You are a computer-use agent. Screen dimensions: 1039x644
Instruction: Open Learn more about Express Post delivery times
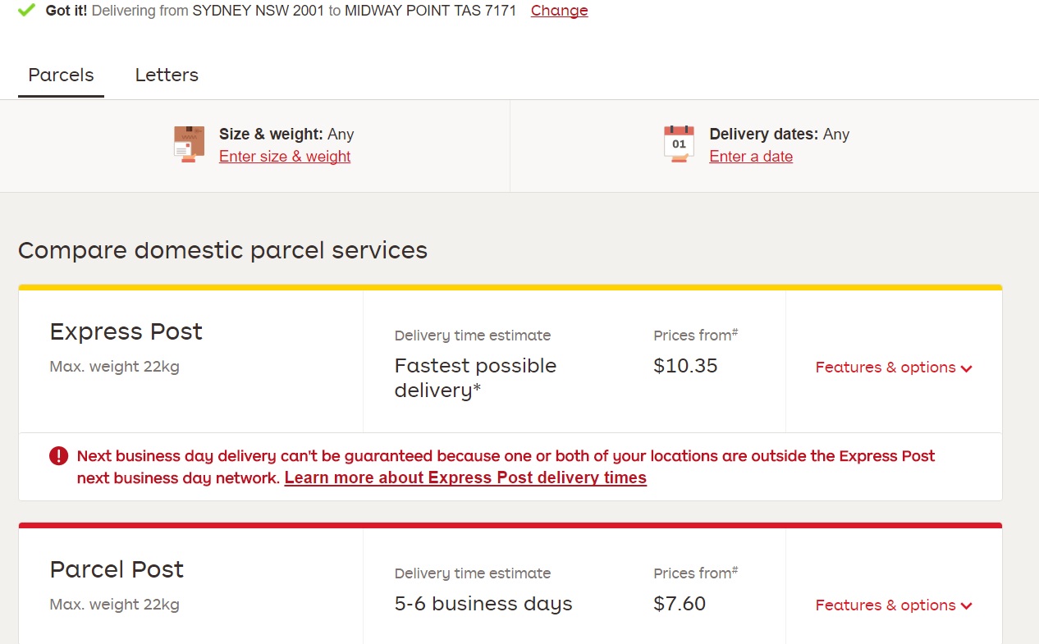point(465,477)
